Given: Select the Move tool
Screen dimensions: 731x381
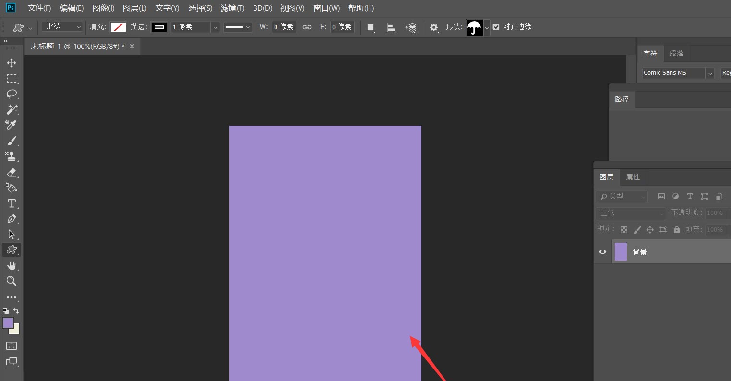Looking at the screenshot, I should point(12,63).
